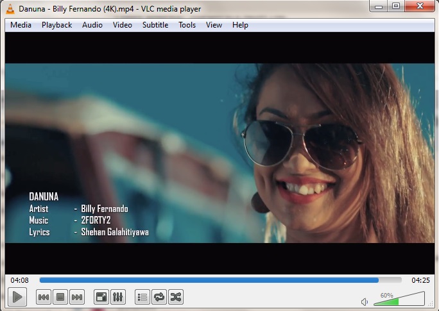Open extended settings equalizer icon

click(118, 297)
